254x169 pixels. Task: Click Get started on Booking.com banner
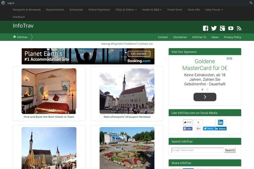[139, 54]
